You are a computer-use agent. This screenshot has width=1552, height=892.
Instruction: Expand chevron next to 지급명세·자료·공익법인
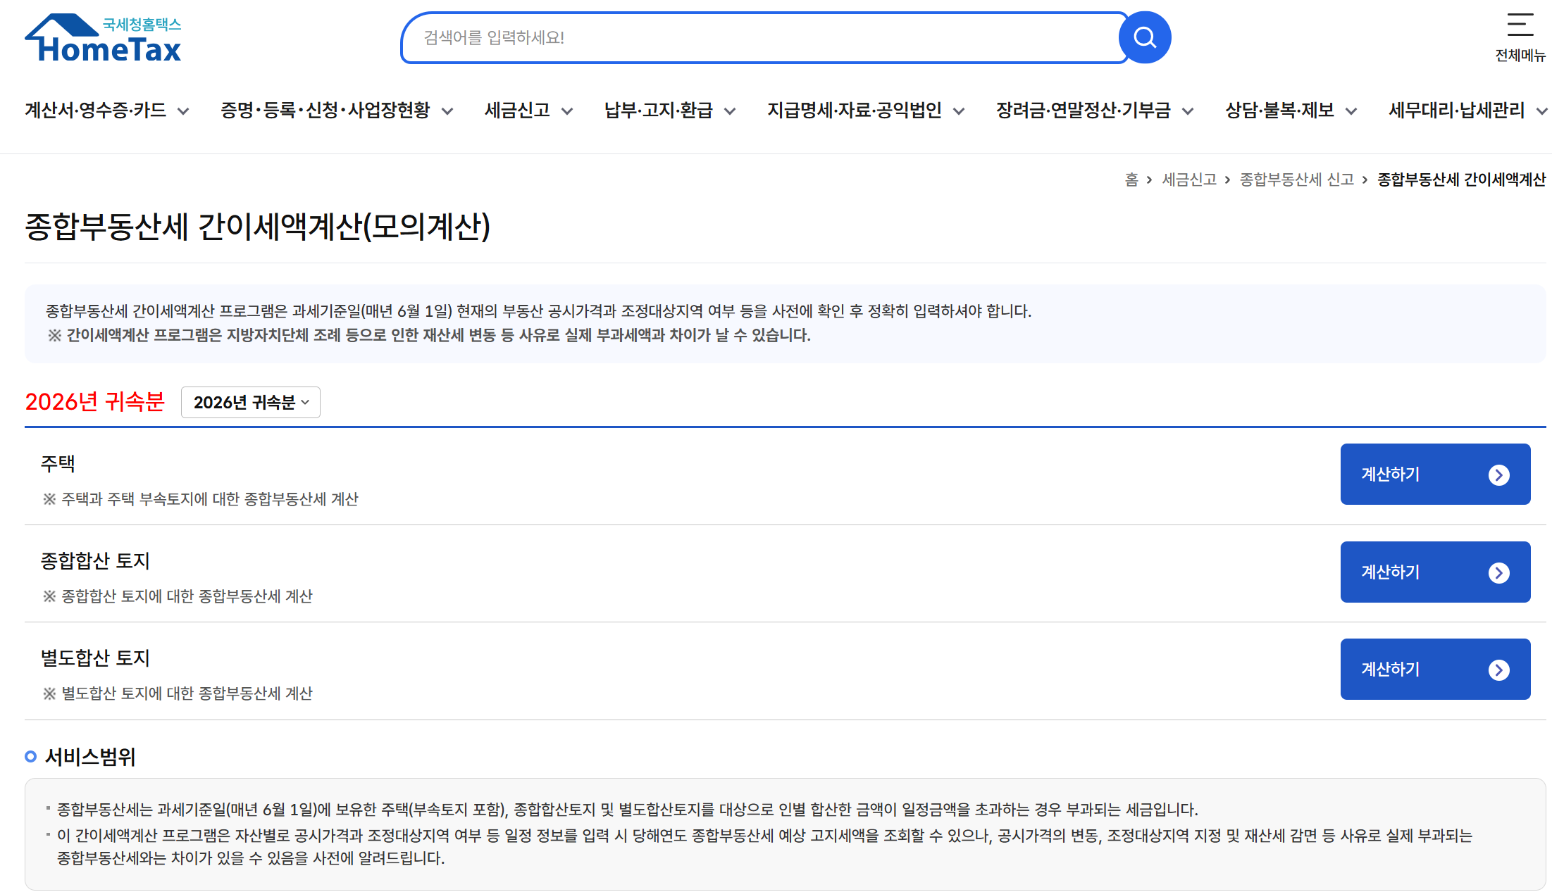959,111
